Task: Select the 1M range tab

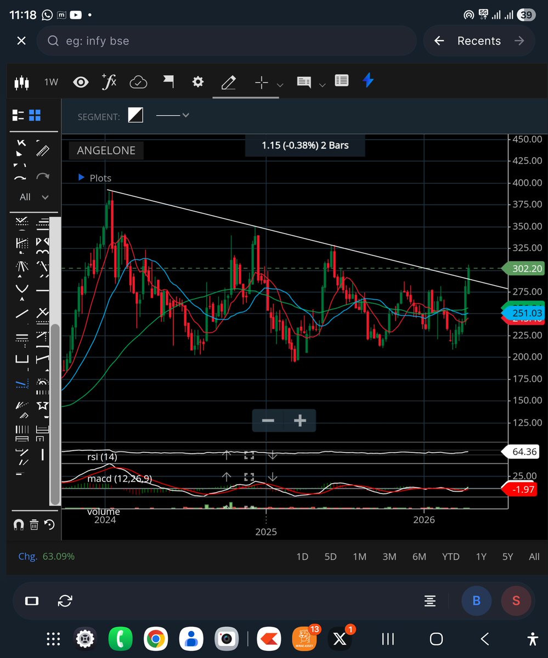Action: coord(359,557)
